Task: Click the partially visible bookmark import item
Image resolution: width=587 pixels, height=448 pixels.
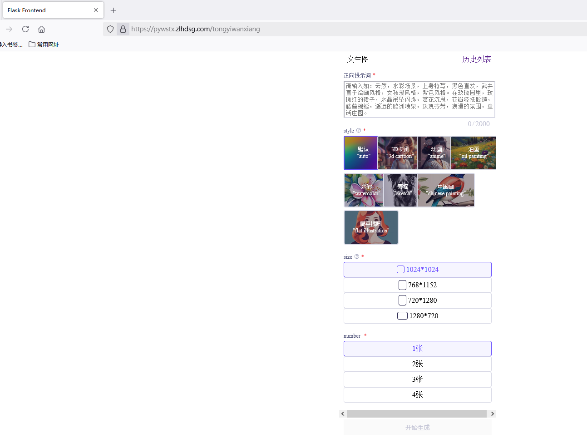Action: click(11, 44)
